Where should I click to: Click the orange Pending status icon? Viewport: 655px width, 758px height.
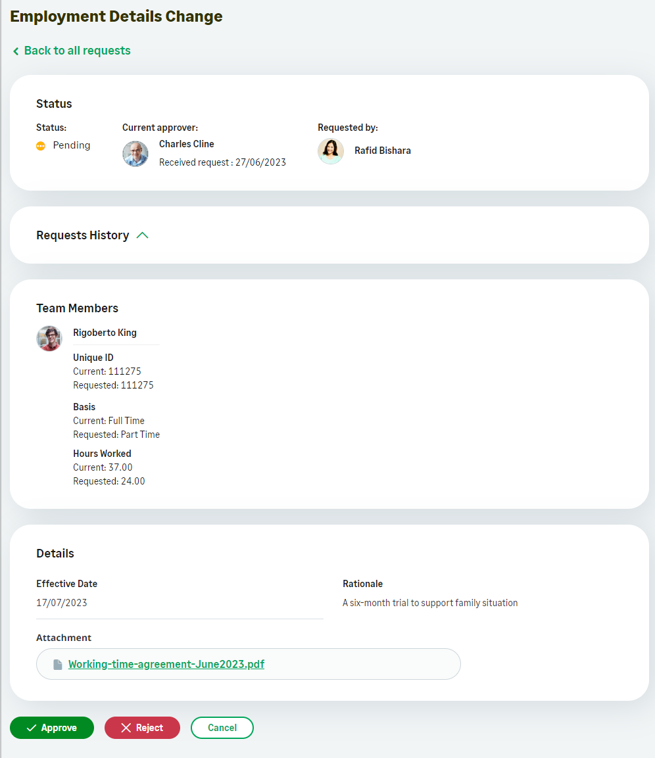pos(41,146)
